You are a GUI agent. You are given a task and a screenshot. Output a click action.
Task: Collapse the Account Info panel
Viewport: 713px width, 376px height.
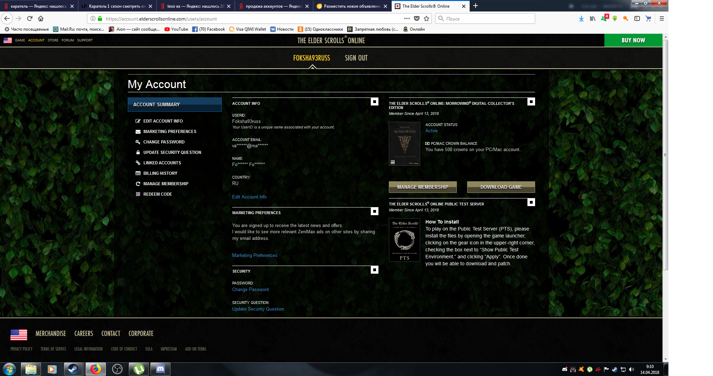click(x=375, y=102)
